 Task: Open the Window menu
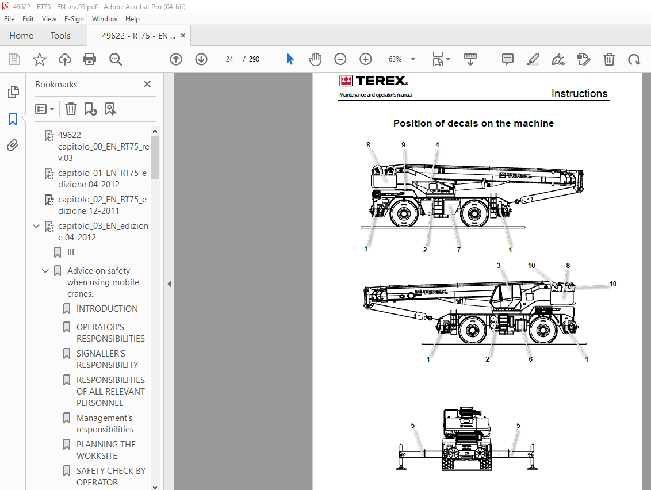pyautogui.click(x=105, y=18)
